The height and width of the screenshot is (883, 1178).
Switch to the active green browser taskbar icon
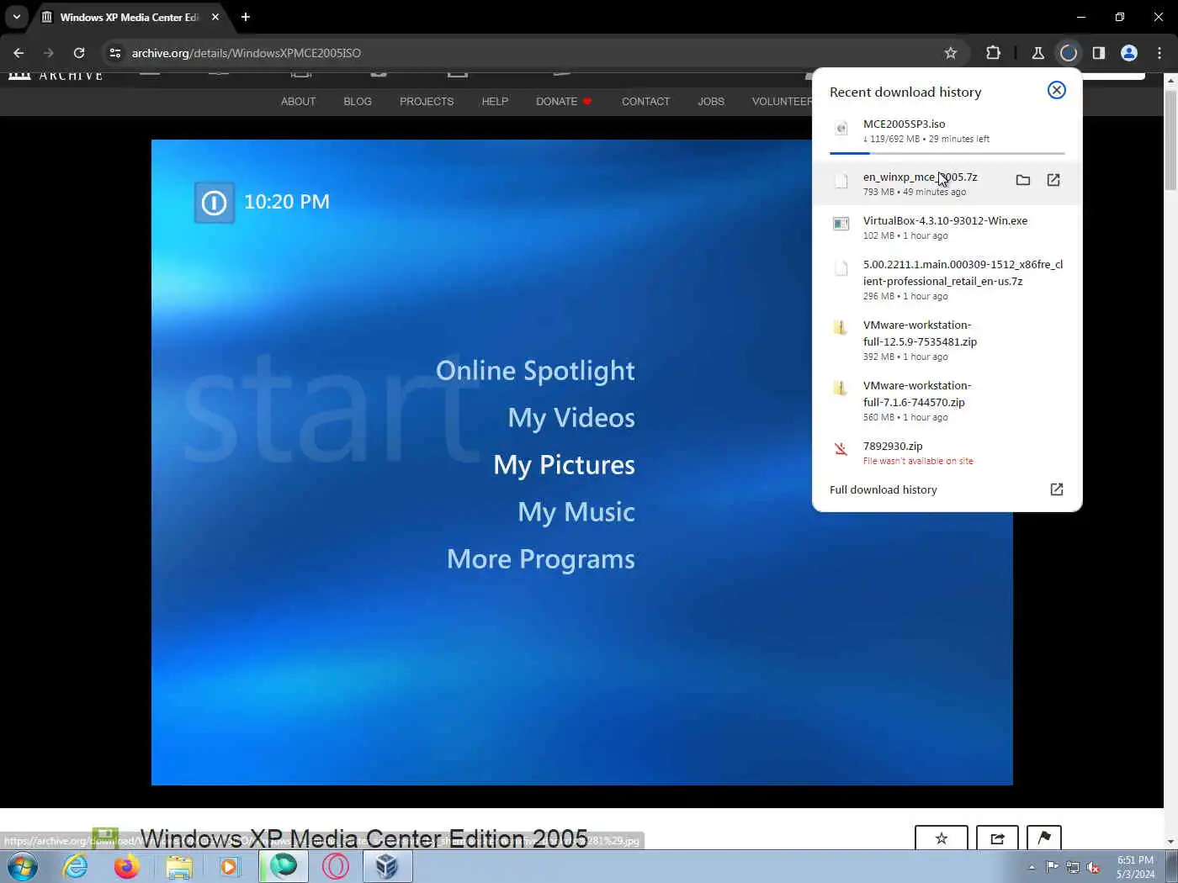click(x=284, y=866)
